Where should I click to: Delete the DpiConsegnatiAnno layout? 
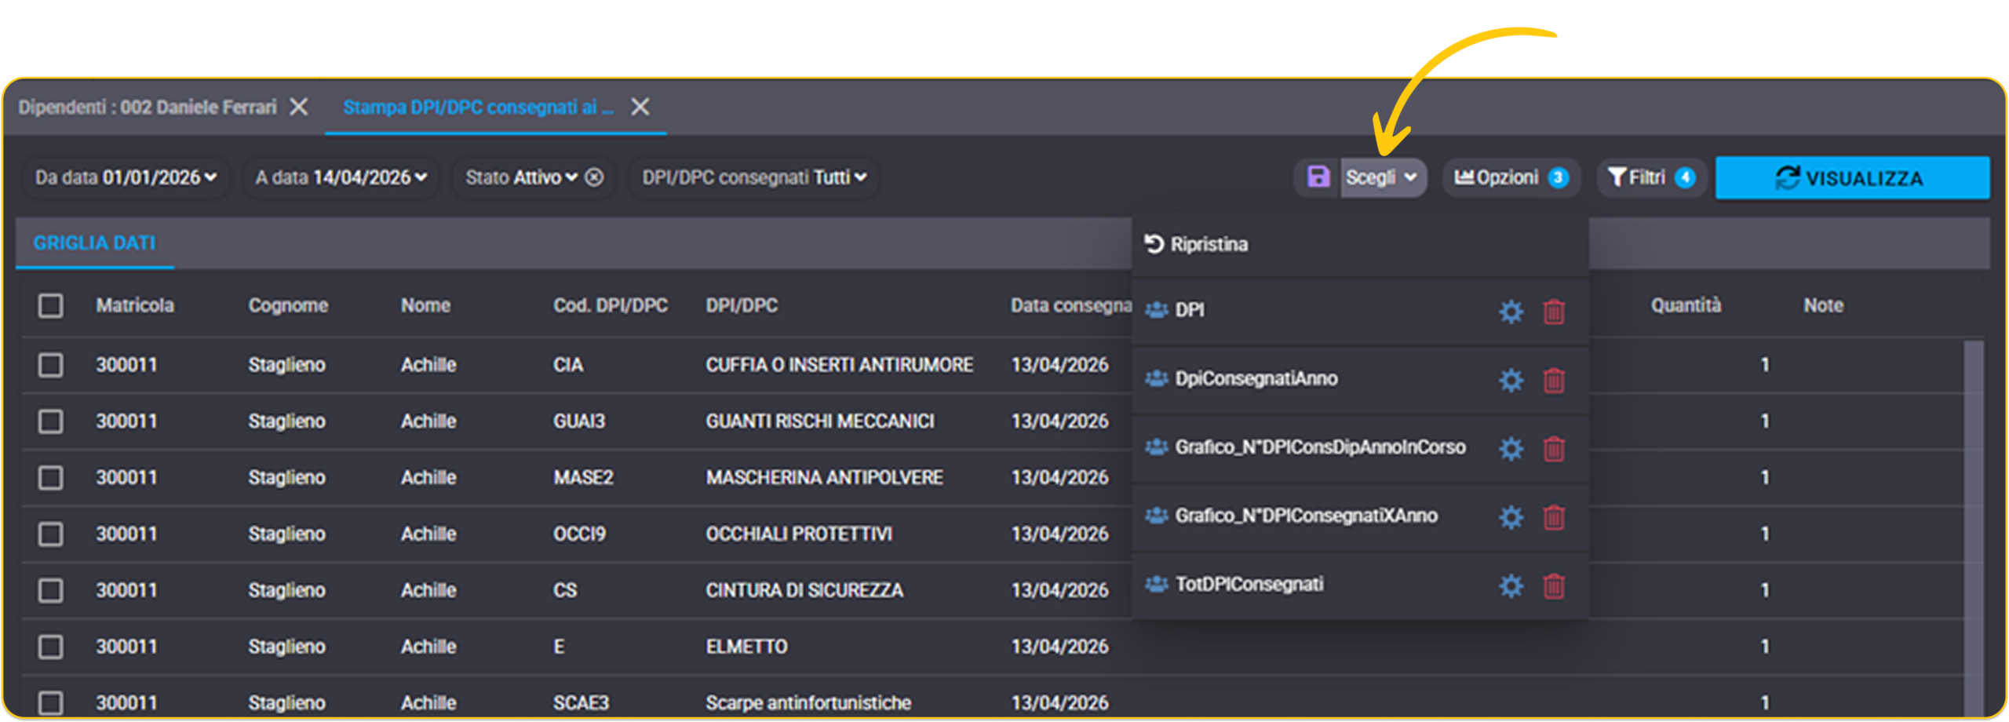(1554, 380)
